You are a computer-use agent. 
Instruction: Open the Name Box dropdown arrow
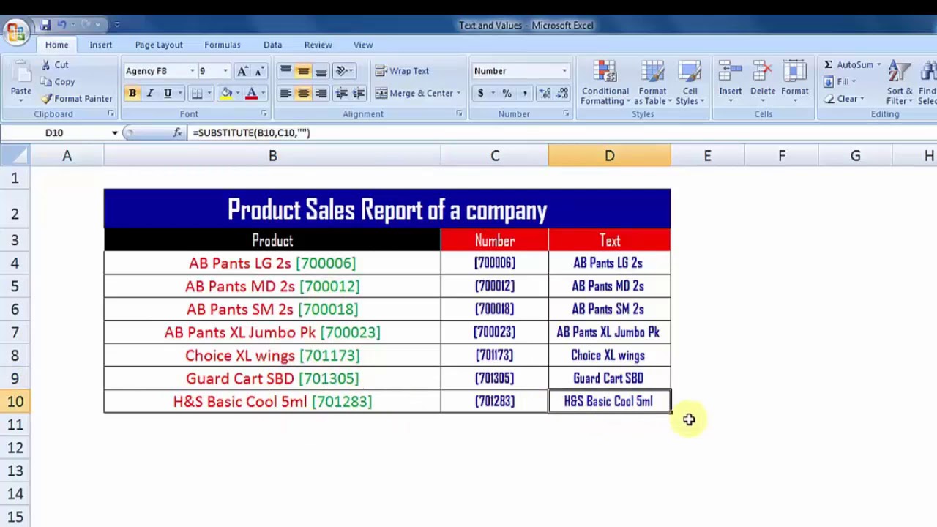coord(114,132)
